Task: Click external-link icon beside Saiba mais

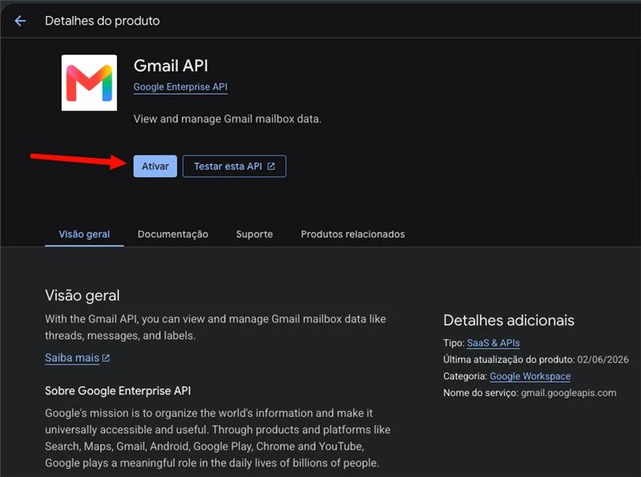Action: tap(106, 358)
